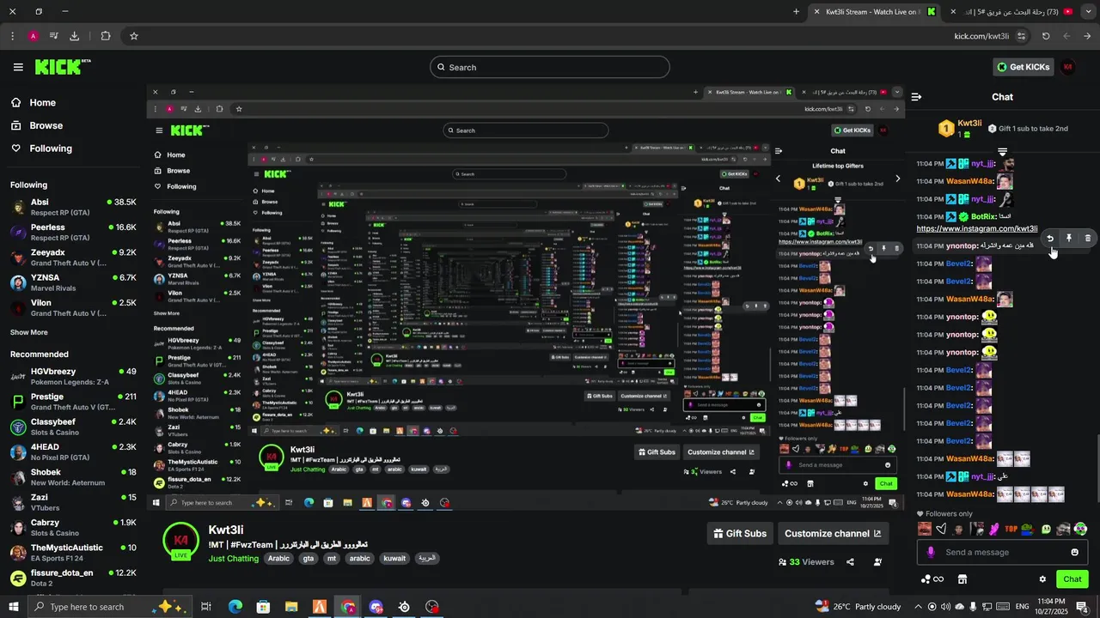Switch to the Kwt3li Stream browser tab
This screenshot has height=618, width=1100.
(872, 12)
